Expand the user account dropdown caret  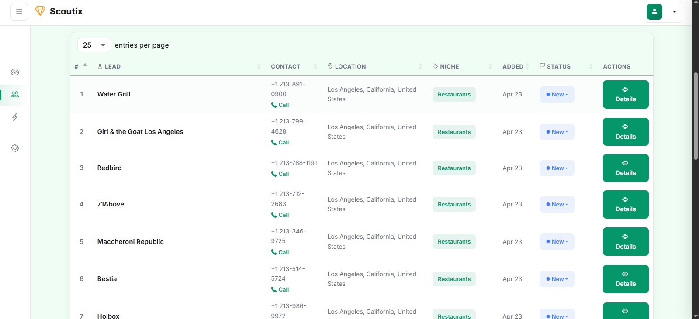[x=675, y=12]
